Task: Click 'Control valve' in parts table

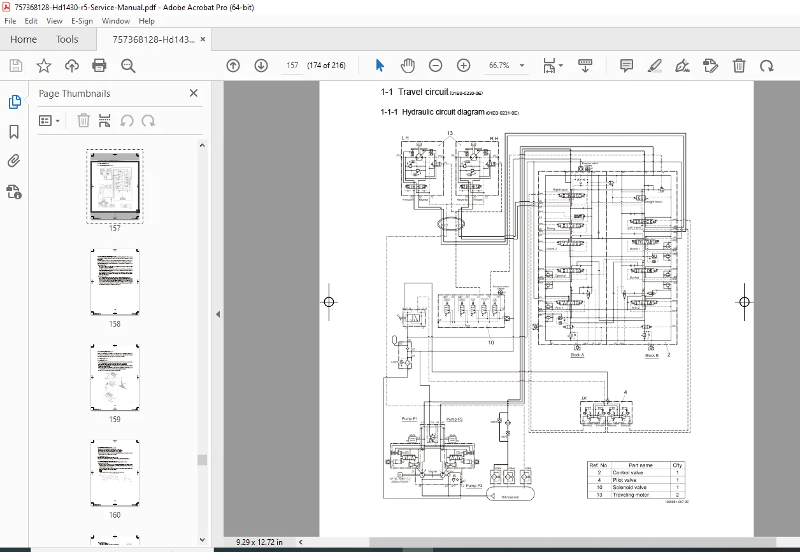Action: pyautogui.click(x=627, y=472)
